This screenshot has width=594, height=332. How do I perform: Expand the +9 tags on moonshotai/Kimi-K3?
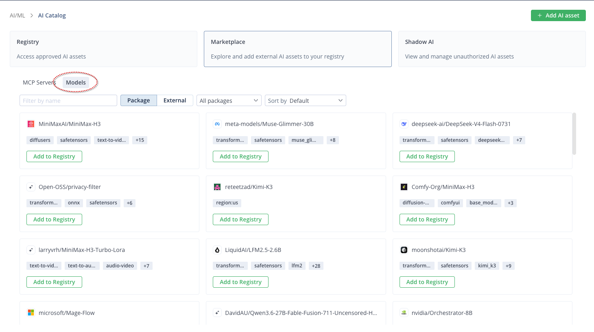509,266
